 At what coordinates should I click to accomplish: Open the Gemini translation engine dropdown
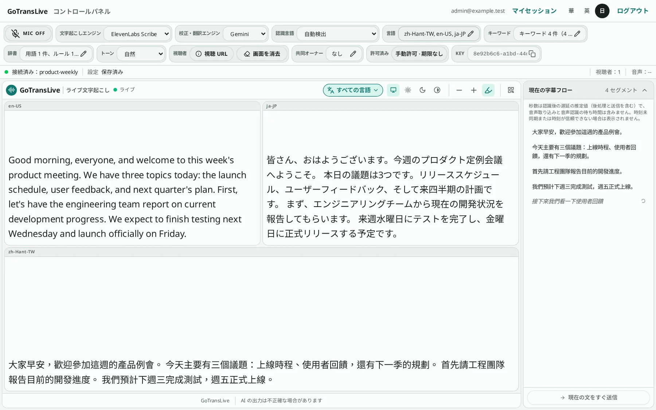pyautogui.click(x=245, y=34)
